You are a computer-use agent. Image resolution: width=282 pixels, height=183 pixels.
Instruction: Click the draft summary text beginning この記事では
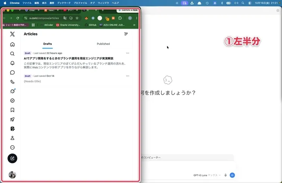pos(75,66)
